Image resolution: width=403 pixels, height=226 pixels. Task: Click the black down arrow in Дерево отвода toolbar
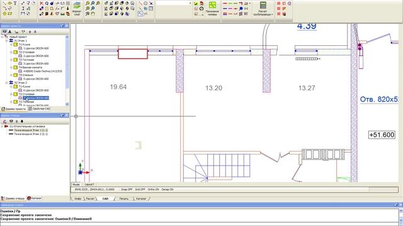tap(22, 121)
